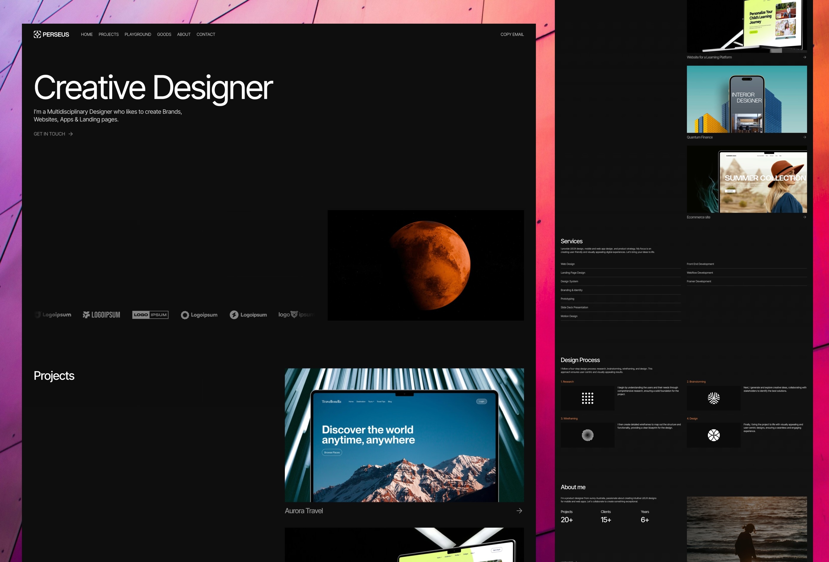Select CONTACT in the navigation
This screenshot has width=829, height=562.
point(206,34)
